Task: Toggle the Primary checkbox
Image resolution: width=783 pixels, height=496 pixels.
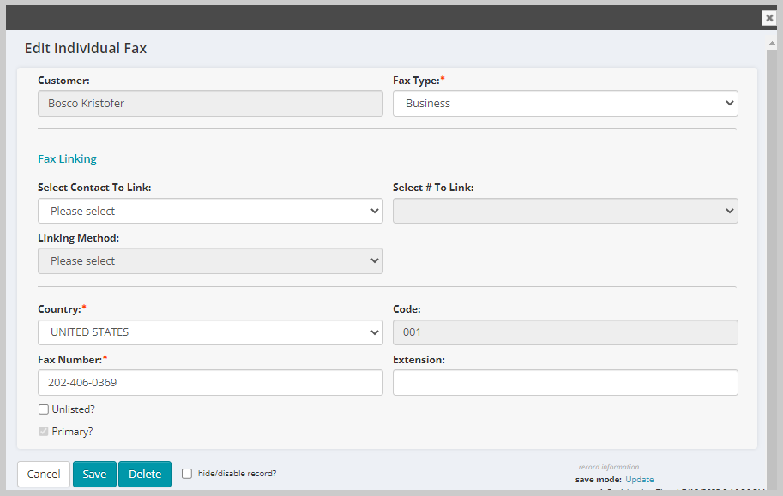Action: [x=44, y=432]
